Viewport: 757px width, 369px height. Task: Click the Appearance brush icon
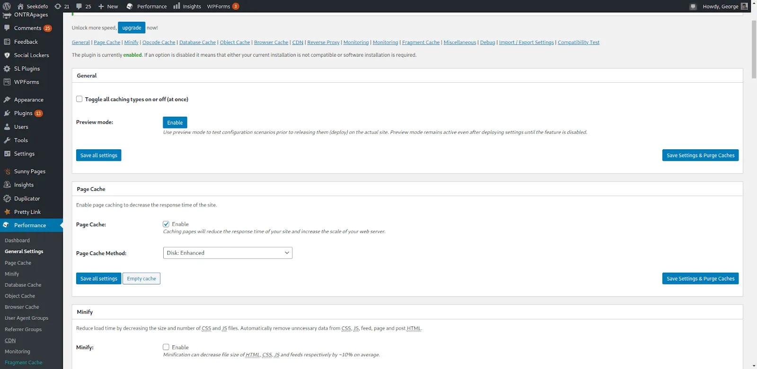click(7, 100)
